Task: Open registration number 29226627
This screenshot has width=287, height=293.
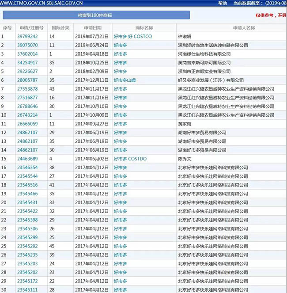Action: pyautogui.click(x=27, y=71)
